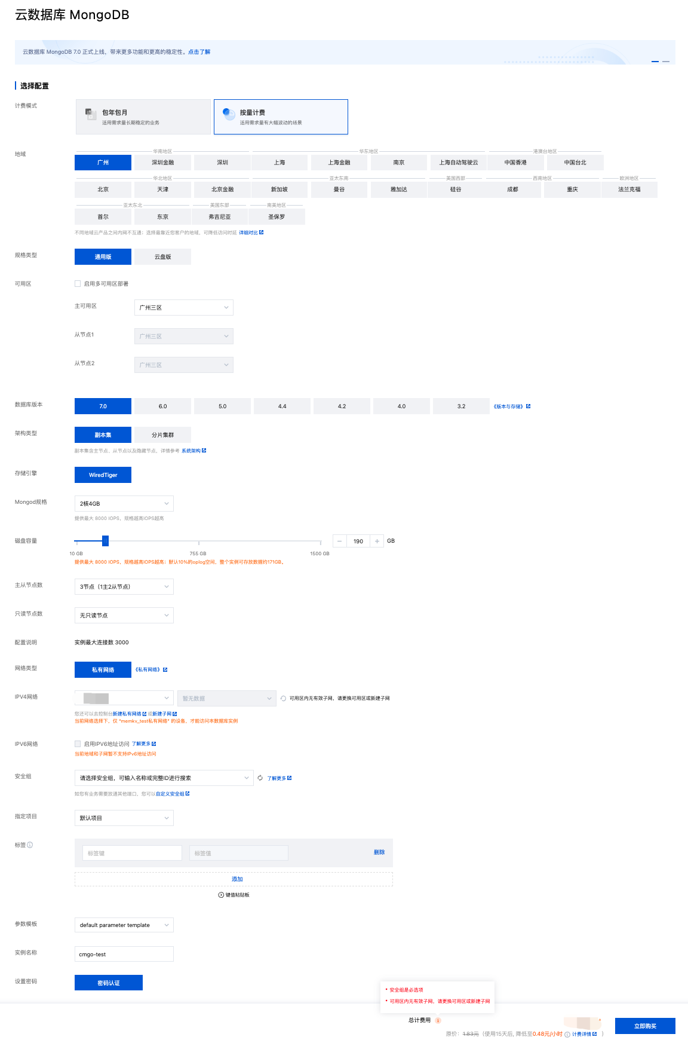Click the 标签键 input field
The height and width of the screenshot is (1040, 688).
point(132,853)
